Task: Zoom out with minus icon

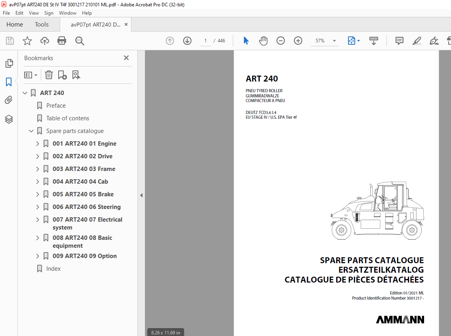Action: pos(281,41)
